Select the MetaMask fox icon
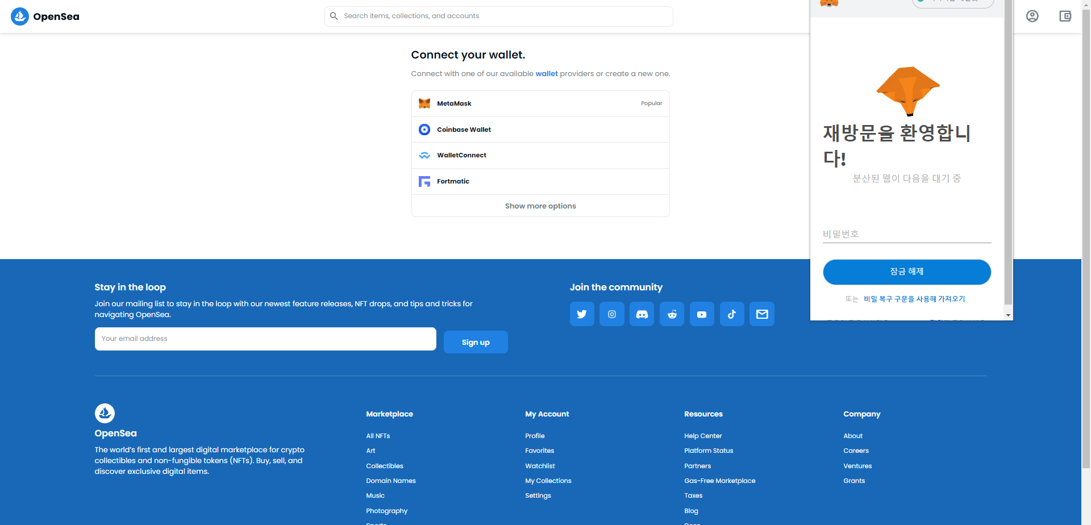The width and height of the screenshot is (1091, 525). tap(424, 103)
